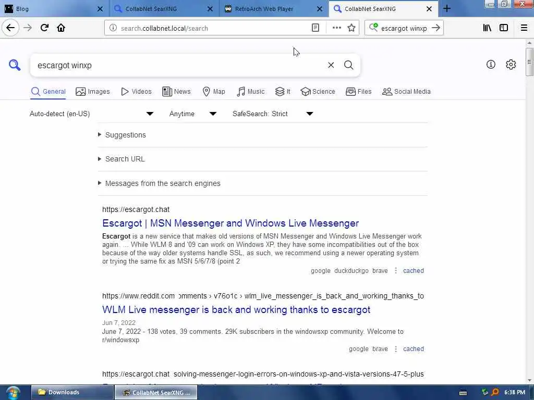Clear the search query with the X
The image size is (534, 400).
(331, 65)
